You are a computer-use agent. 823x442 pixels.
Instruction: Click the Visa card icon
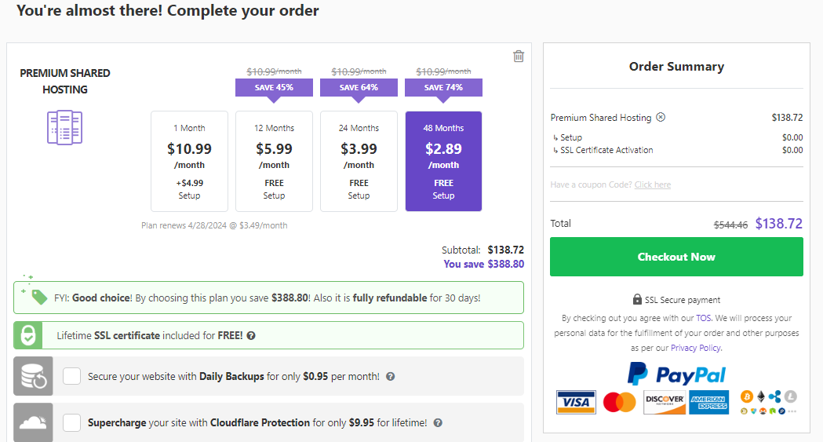[576, 402]
